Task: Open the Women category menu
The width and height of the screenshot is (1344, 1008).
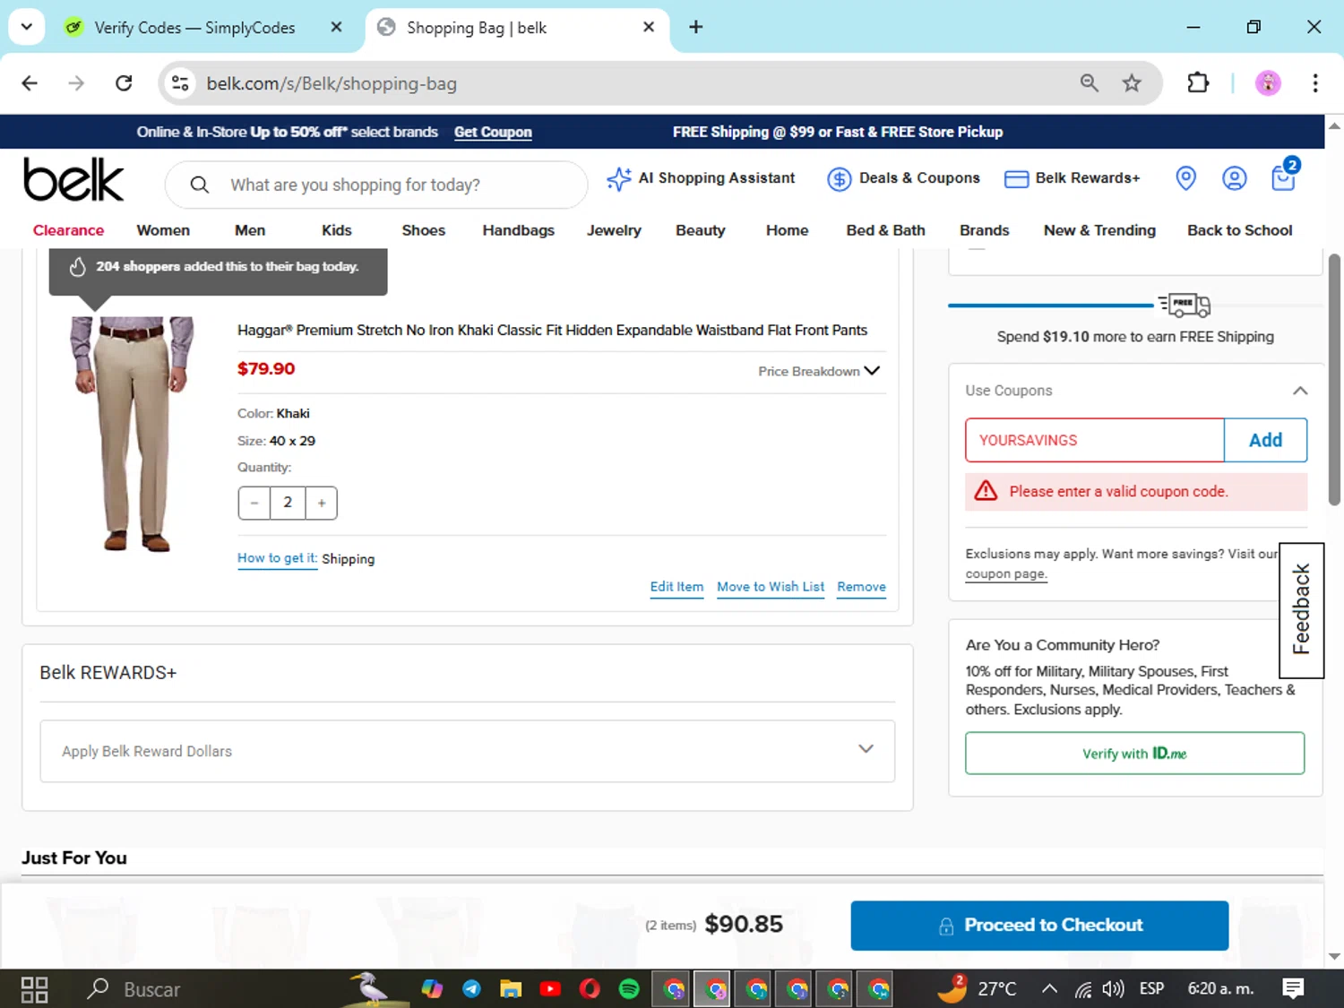Action: 163,230
